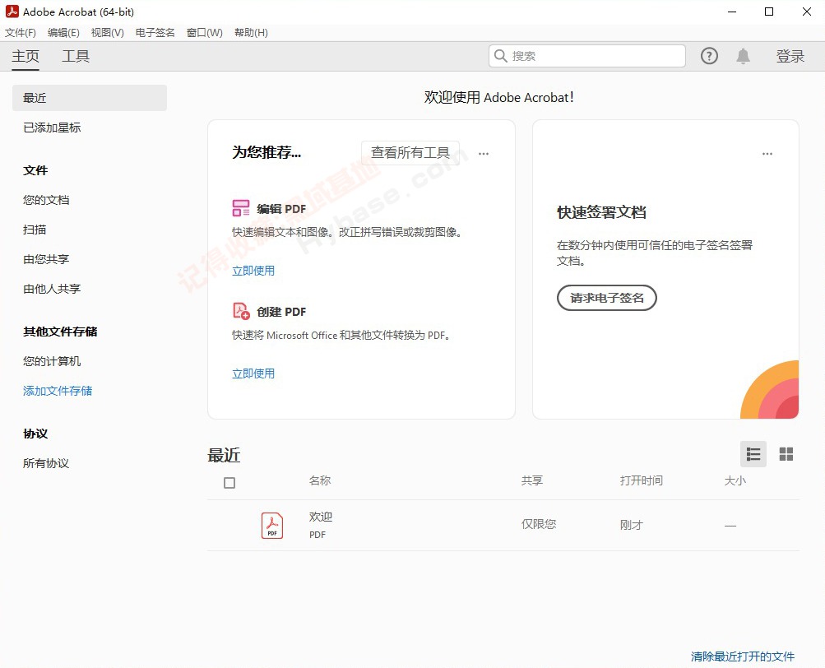Click the 编辑 PDF heading

pos(281,209)
